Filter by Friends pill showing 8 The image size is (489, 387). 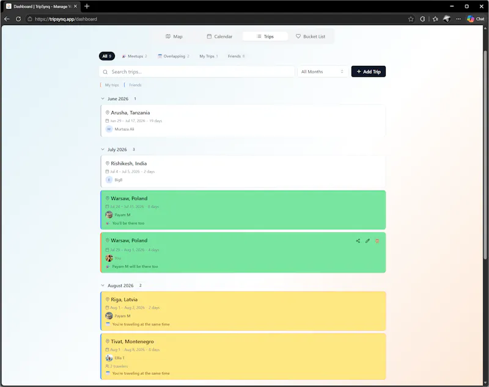pos(236,56)
